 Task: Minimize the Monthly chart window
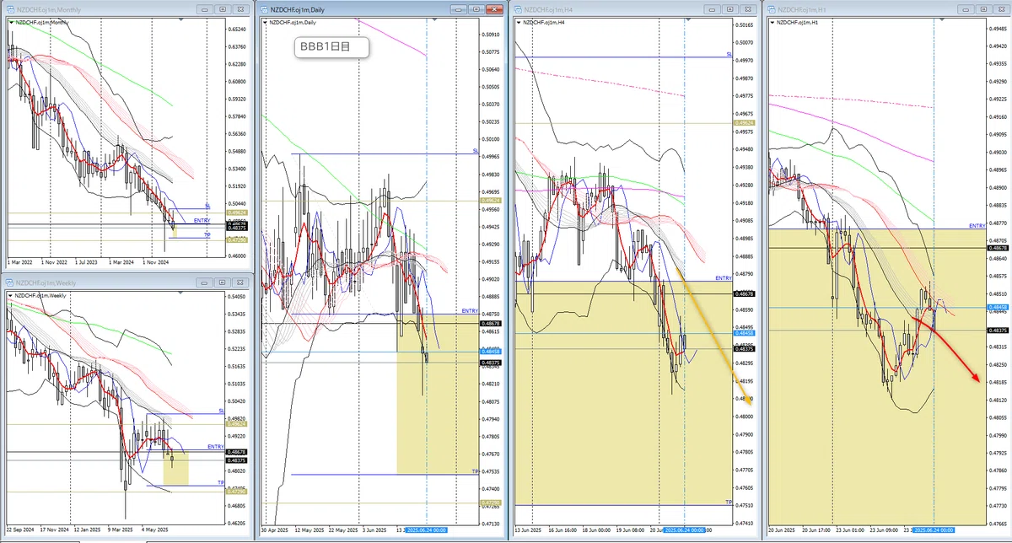click(207, 8)
